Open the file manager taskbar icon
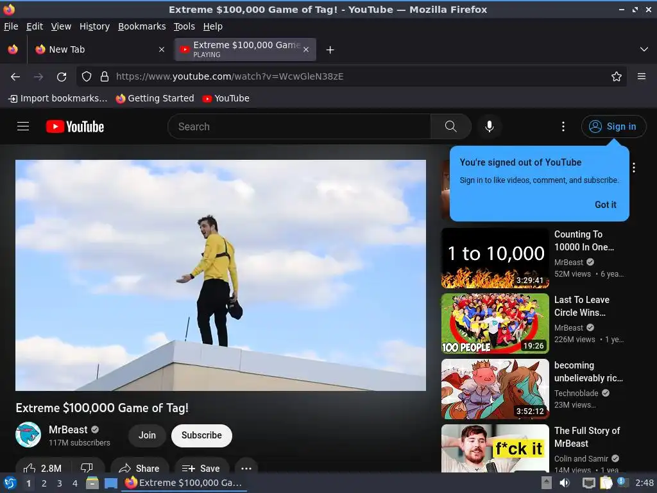This screenshot has width=657, height=493. [x=92, y=483]
